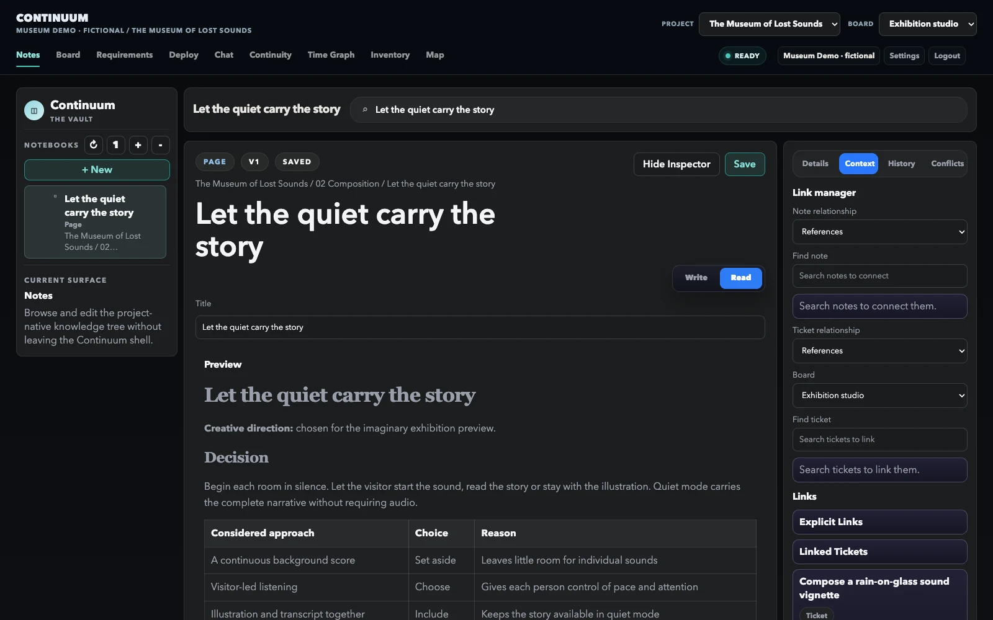Click the Ticket label on vignette card
Viewport: 993px width, 620px height.
[x=816, y=615]
